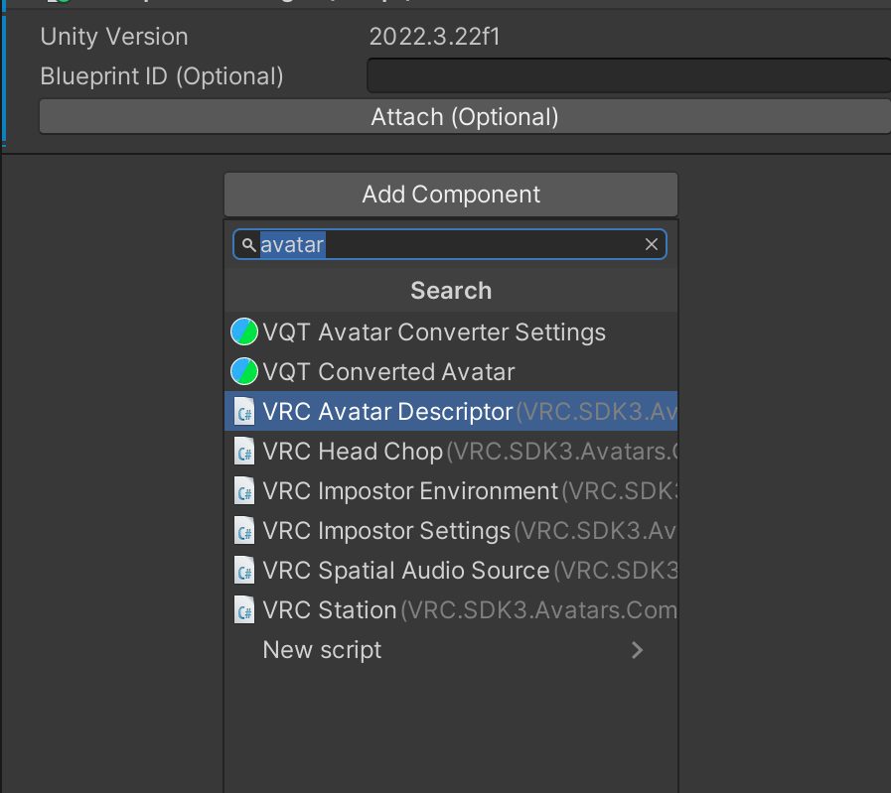Click the Attach (Optional) button
This screenshot has height=793, width=891.
464,117
